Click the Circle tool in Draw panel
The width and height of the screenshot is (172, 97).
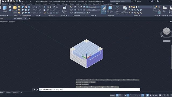point(40,10)
